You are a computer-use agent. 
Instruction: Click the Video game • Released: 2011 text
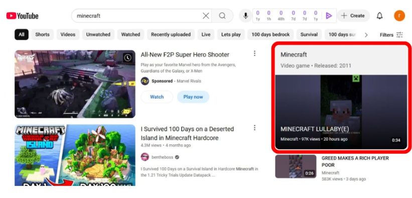[x=316, y=65]
